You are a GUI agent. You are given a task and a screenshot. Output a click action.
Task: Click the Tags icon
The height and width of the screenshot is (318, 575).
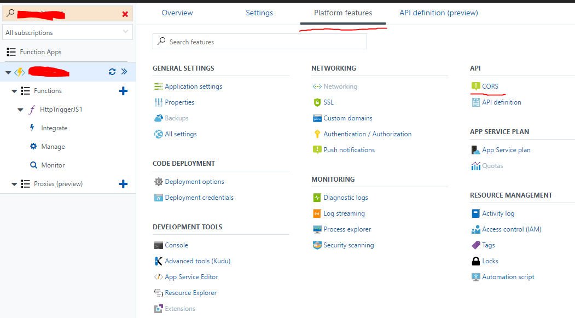point(475,245)
